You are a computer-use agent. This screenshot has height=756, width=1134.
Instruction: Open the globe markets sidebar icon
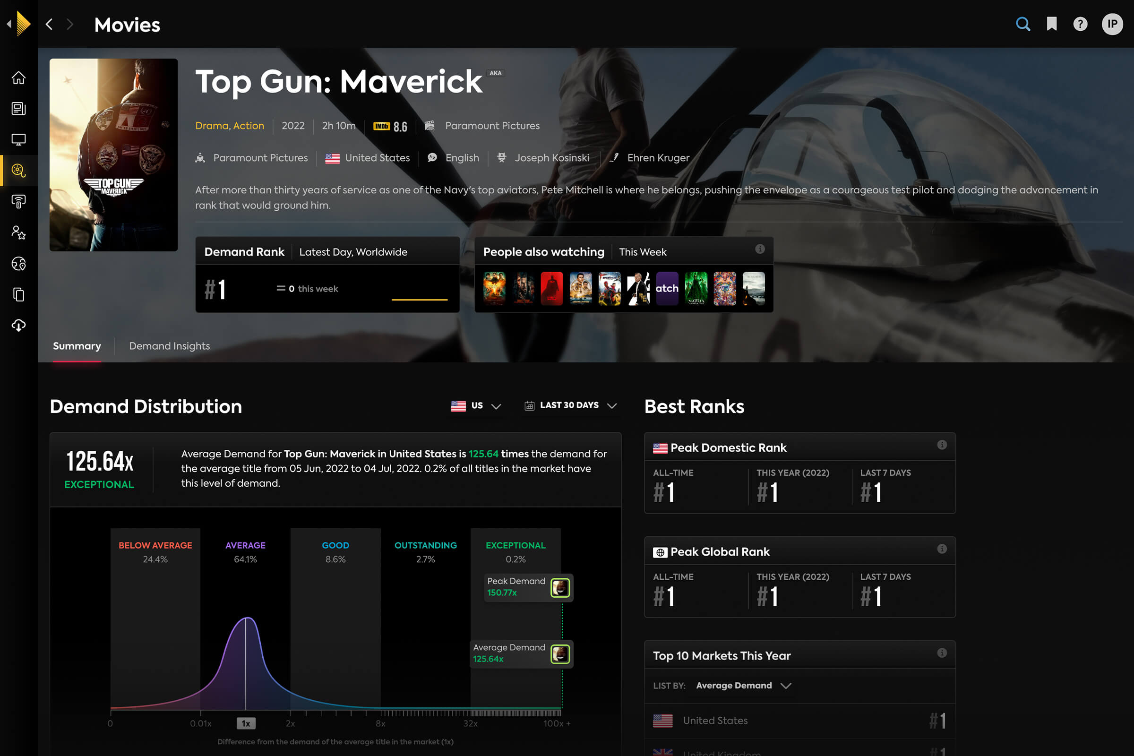click(18, 263)
